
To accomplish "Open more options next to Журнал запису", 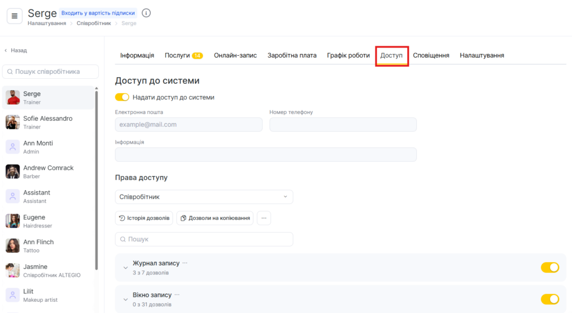I will click(x=185, y=263).
